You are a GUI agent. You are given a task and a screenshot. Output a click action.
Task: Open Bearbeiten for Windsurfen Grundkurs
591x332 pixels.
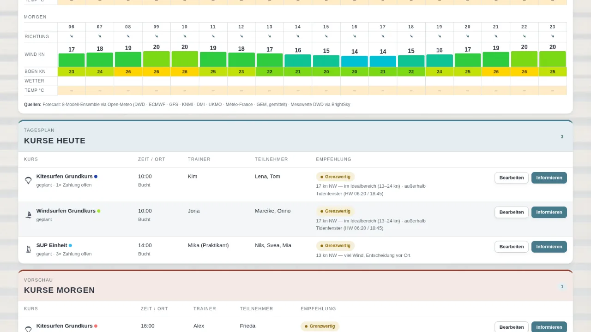512,212
